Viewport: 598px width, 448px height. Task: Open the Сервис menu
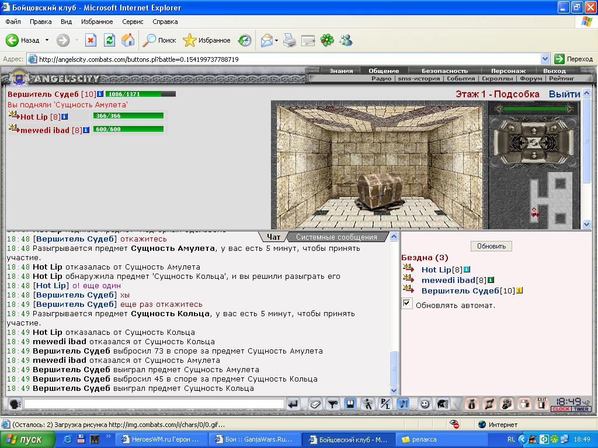133,22
